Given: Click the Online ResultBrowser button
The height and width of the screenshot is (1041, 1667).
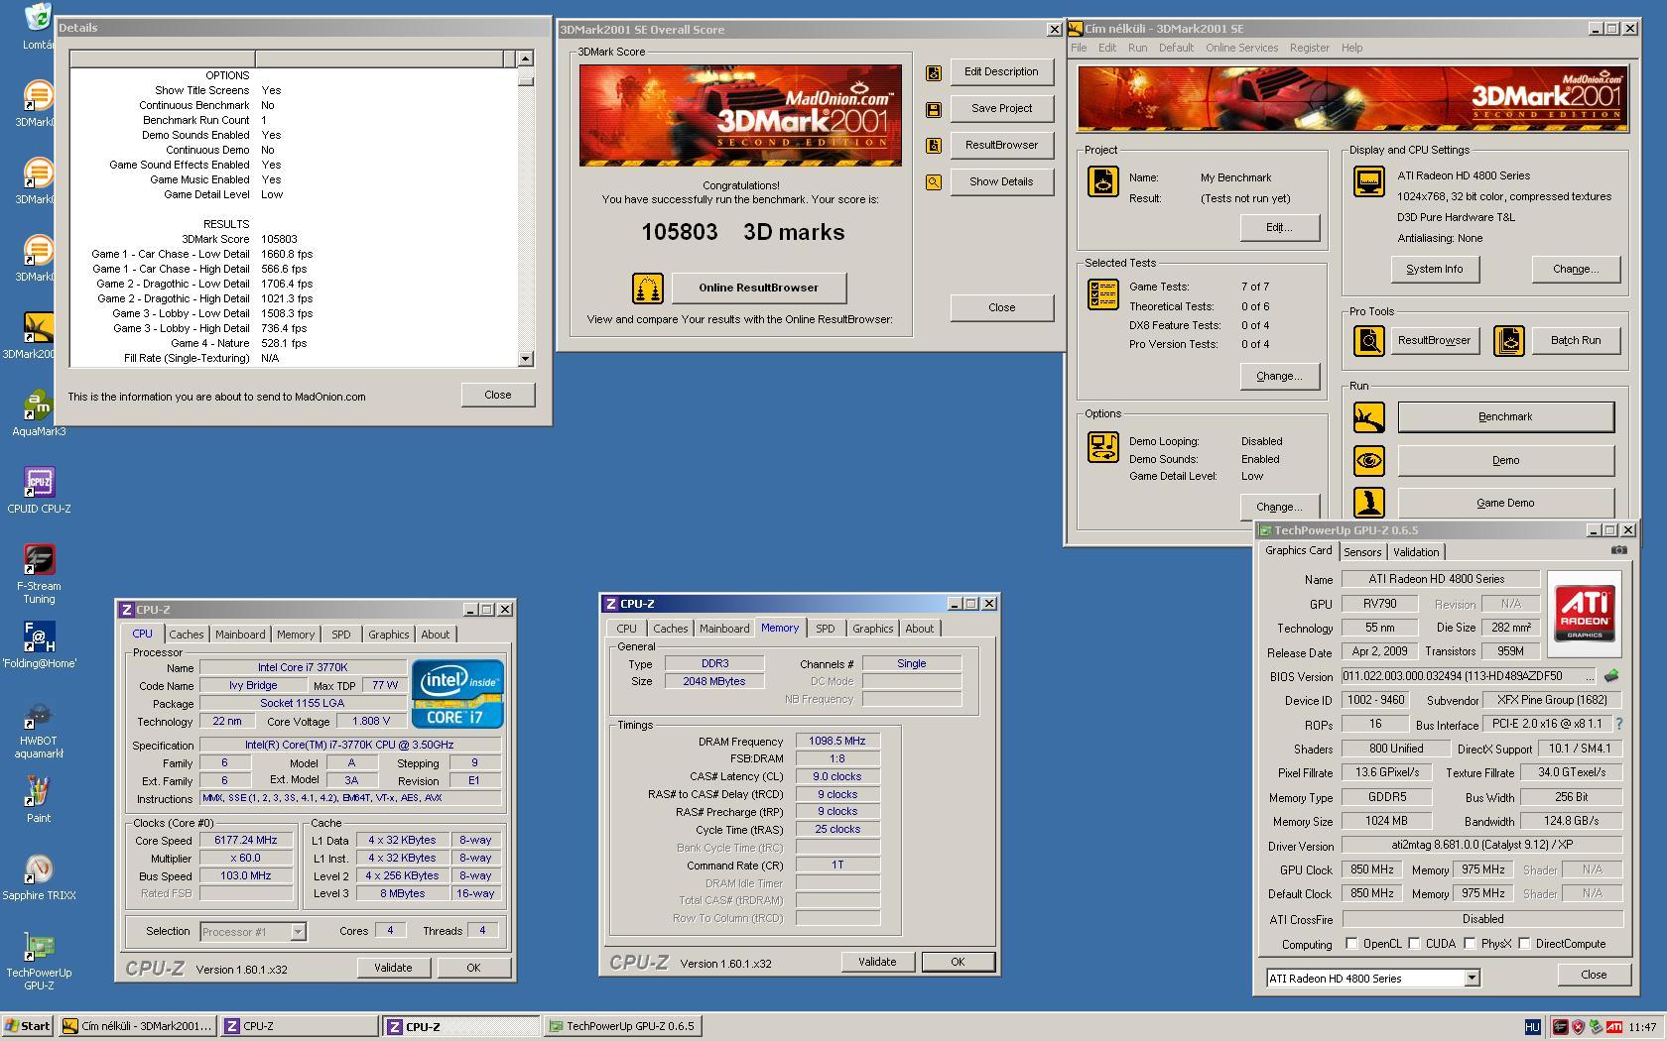Looking at the screenshot, I should pos(759,289).
